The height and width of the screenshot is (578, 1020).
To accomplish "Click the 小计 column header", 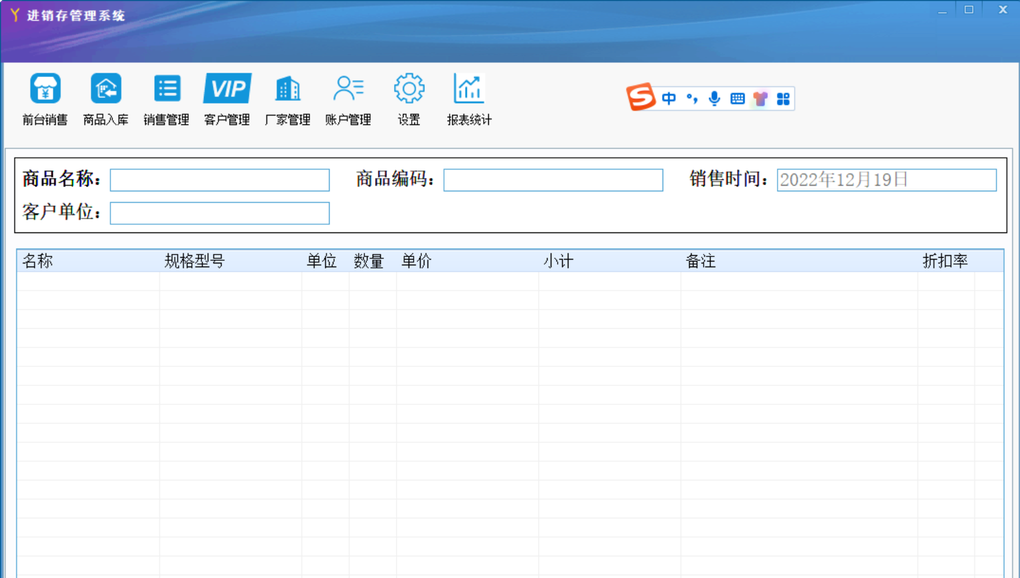I will [x=558, y=261].
